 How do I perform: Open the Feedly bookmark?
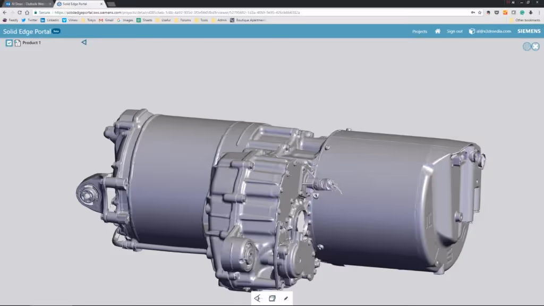[11, 20]
